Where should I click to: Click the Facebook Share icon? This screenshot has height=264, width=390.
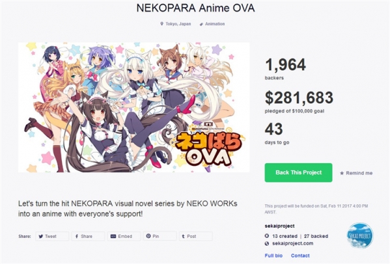point(77,236)
